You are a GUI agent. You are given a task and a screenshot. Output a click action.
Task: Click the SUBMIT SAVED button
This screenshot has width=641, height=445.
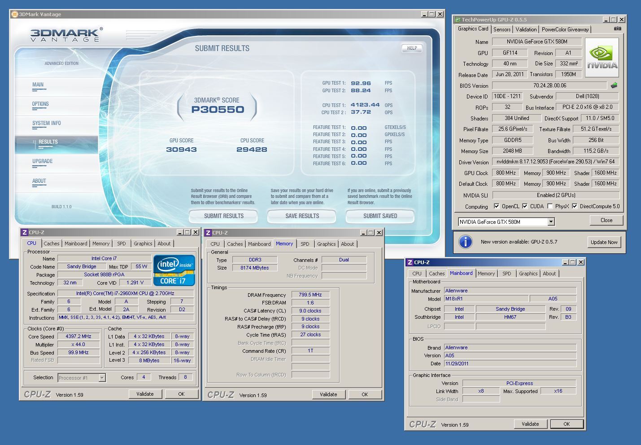(x=380, y=216)
